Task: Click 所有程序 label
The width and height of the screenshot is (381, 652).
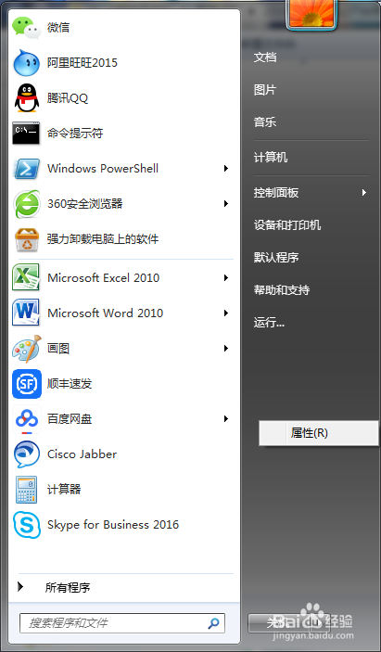Action: tap(68, 588)
